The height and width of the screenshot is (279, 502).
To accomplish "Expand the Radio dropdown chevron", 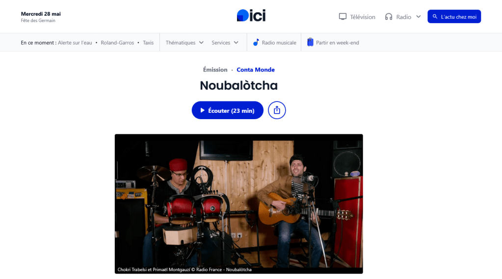I will click(x=418, y=17).
